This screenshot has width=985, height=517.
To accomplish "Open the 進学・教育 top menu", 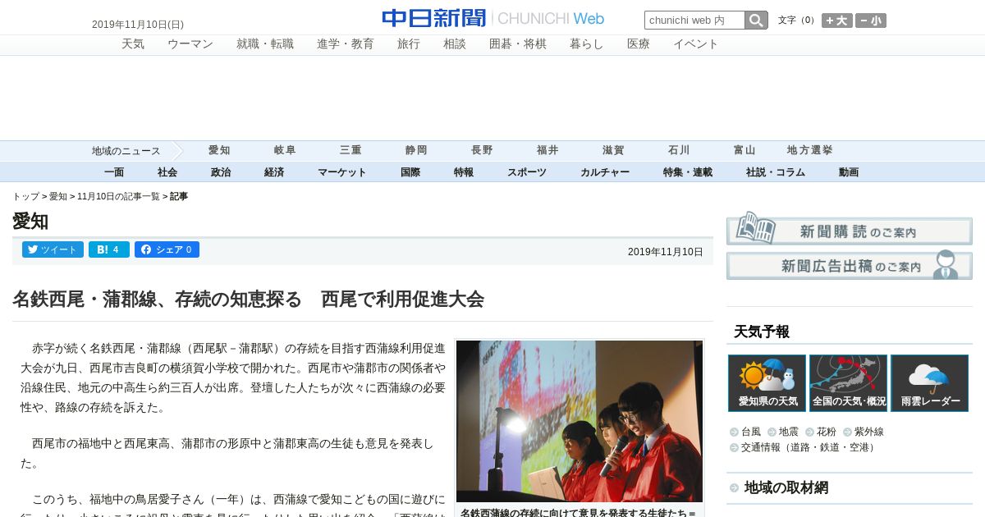I will click(346, 44).
